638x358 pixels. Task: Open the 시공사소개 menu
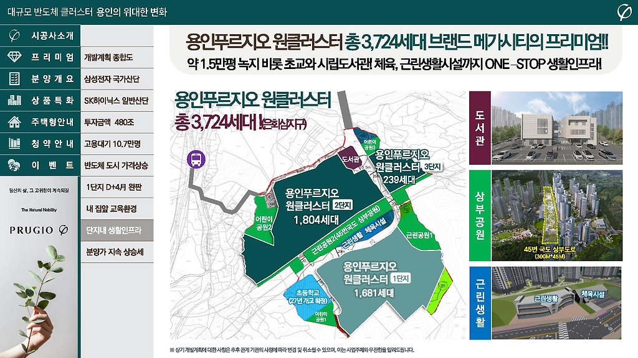tap(40, 35)
